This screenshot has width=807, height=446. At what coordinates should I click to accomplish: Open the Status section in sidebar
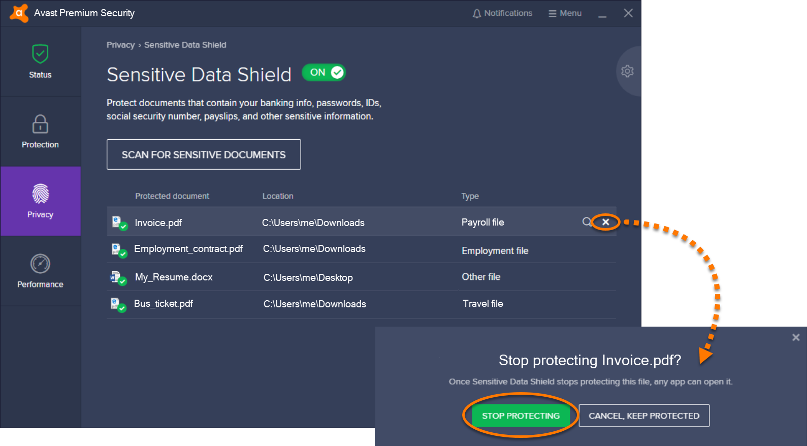pyautogui.click(x=40, y=61)
